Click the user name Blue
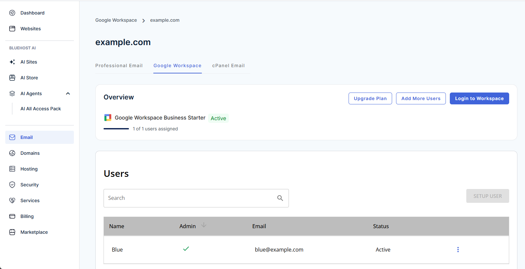 coord(117,250)
